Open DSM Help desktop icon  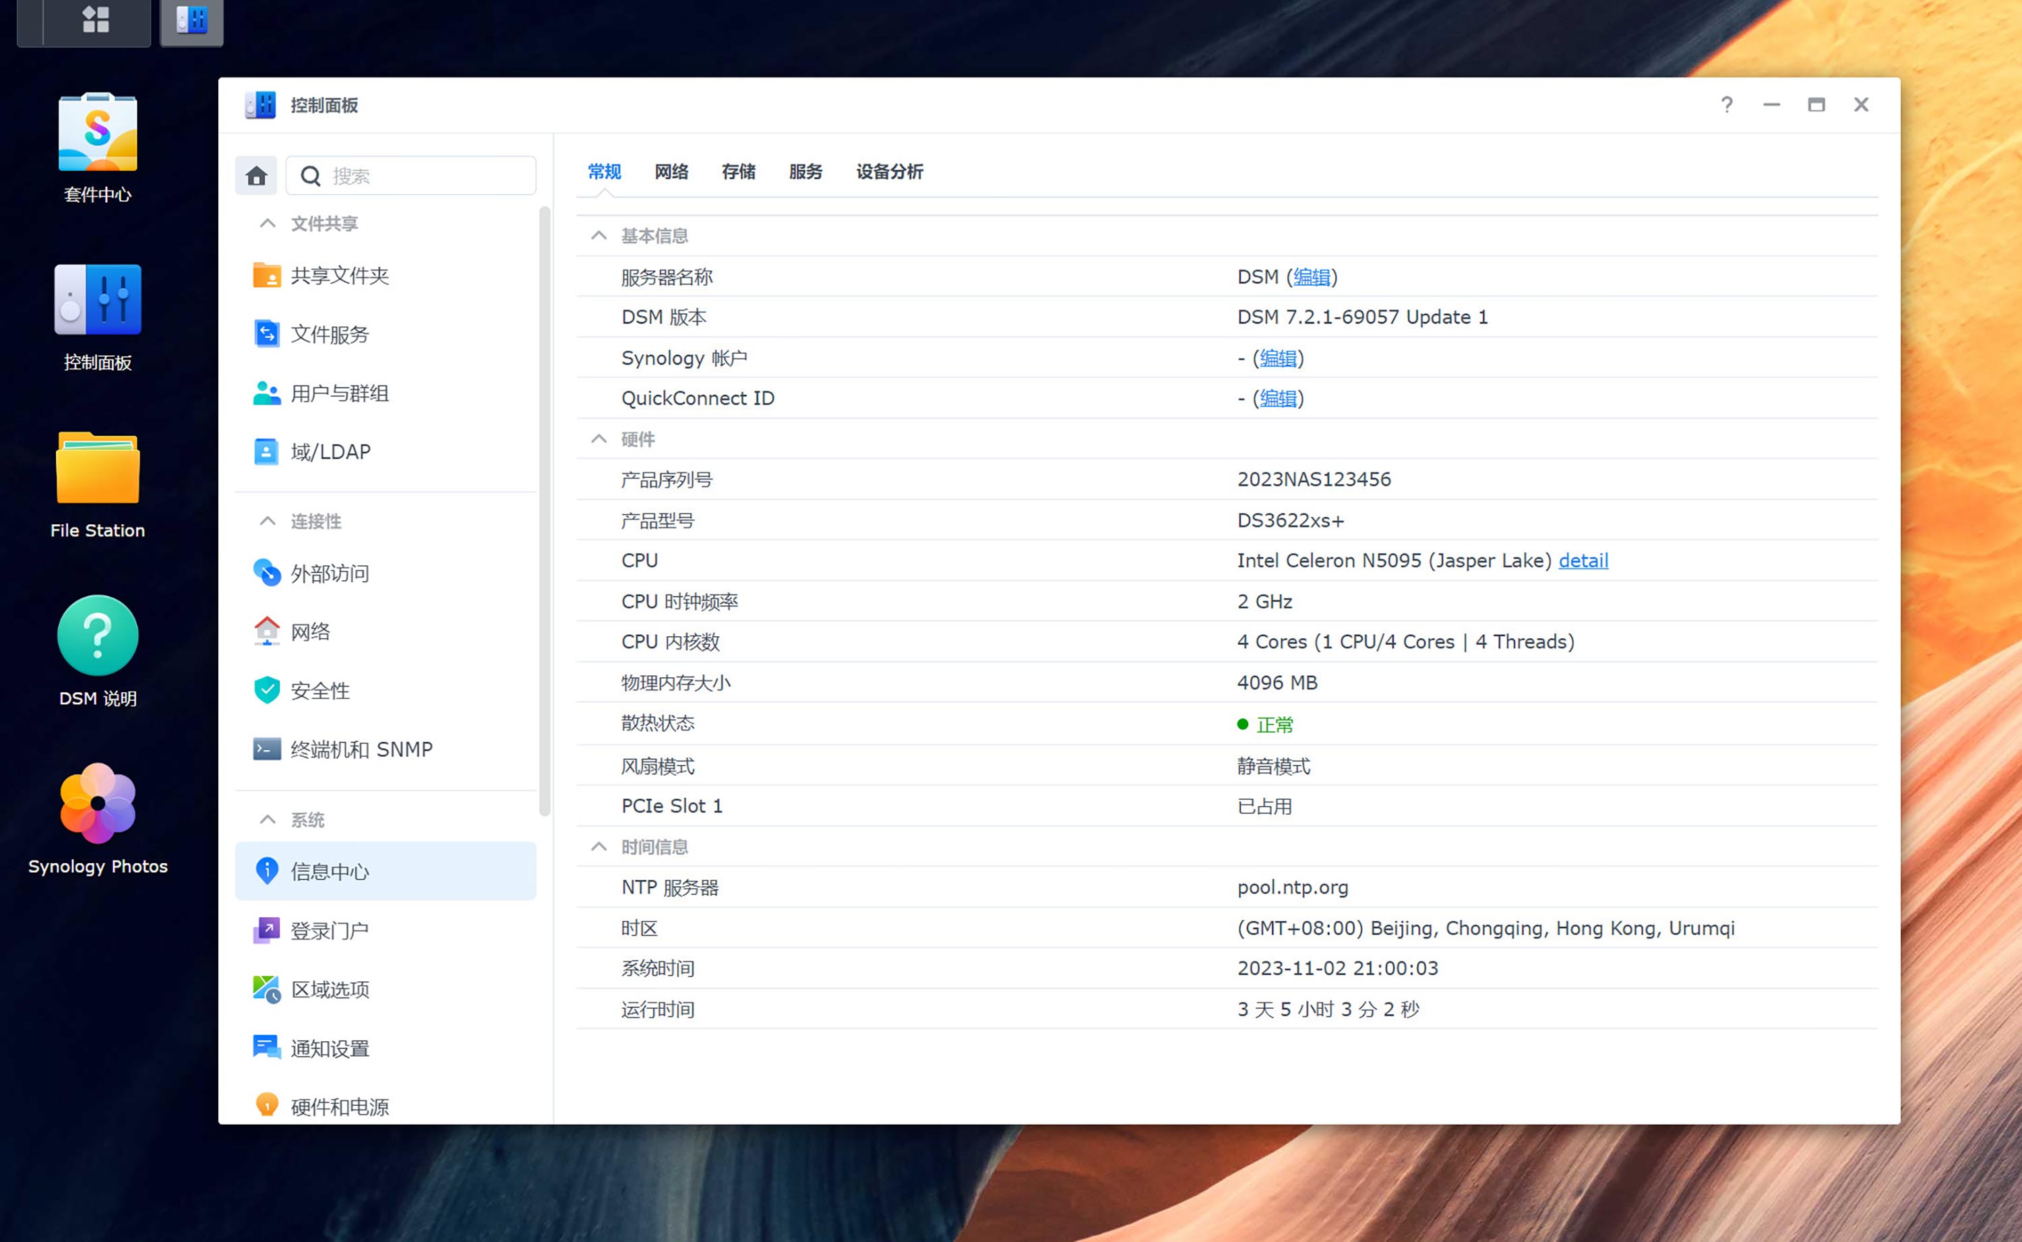pos(98,652)
